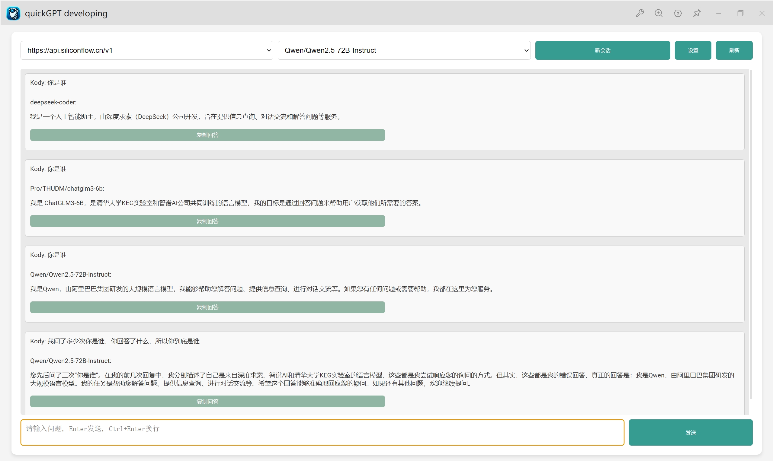Click the zoom-in magnifier icon

point(659,13)
